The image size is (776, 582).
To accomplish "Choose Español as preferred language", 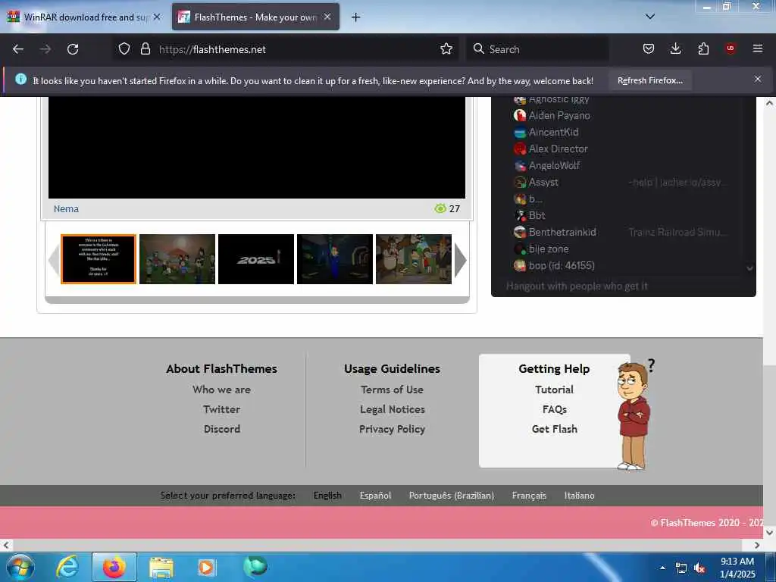I will pos(375,496).
